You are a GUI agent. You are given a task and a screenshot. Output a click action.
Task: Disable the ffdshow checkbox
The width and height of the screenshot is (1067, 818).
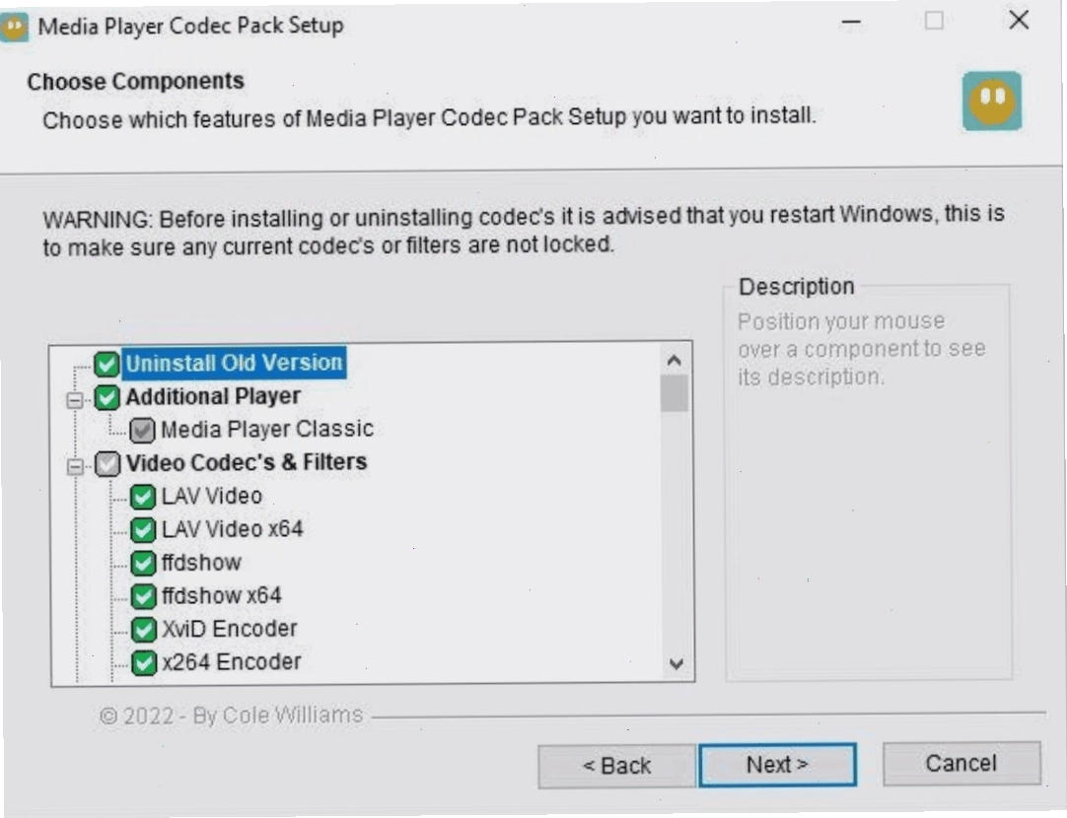143,563
